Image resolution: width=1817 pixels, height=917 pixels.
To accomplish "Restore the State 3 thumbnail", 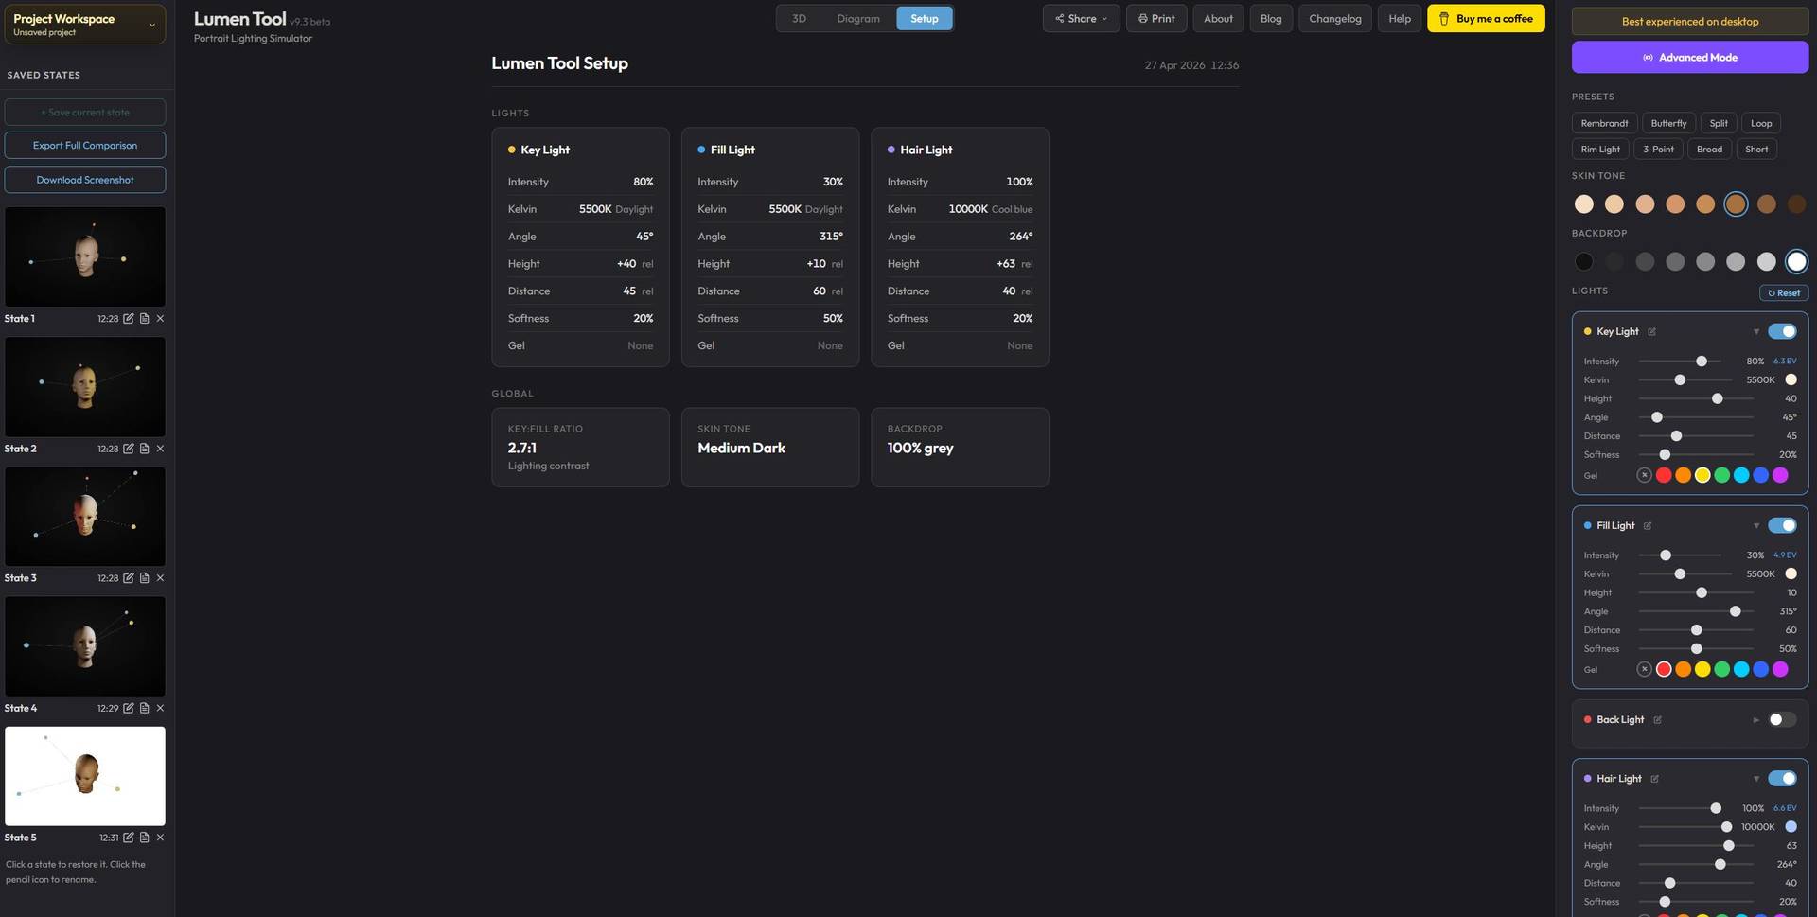I will pyautogui.click(x=85, y=517).
